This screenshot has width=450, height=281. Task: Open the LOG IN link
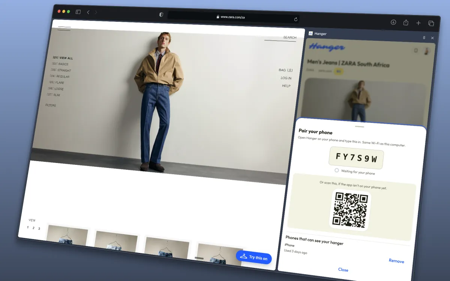pyautogui.click(x=286, y=78)
